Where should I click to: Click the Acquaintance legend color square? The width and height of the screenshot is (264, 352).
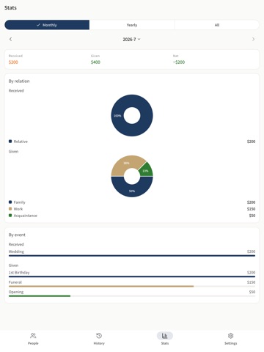[10, 216]
